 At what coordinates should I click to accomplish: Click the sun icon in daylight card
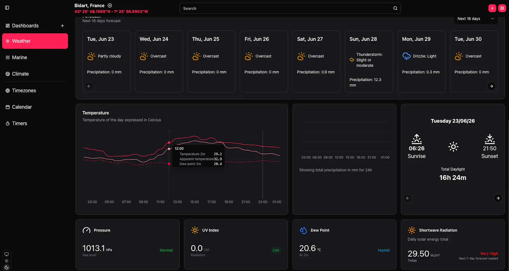[x=453, y=147]
